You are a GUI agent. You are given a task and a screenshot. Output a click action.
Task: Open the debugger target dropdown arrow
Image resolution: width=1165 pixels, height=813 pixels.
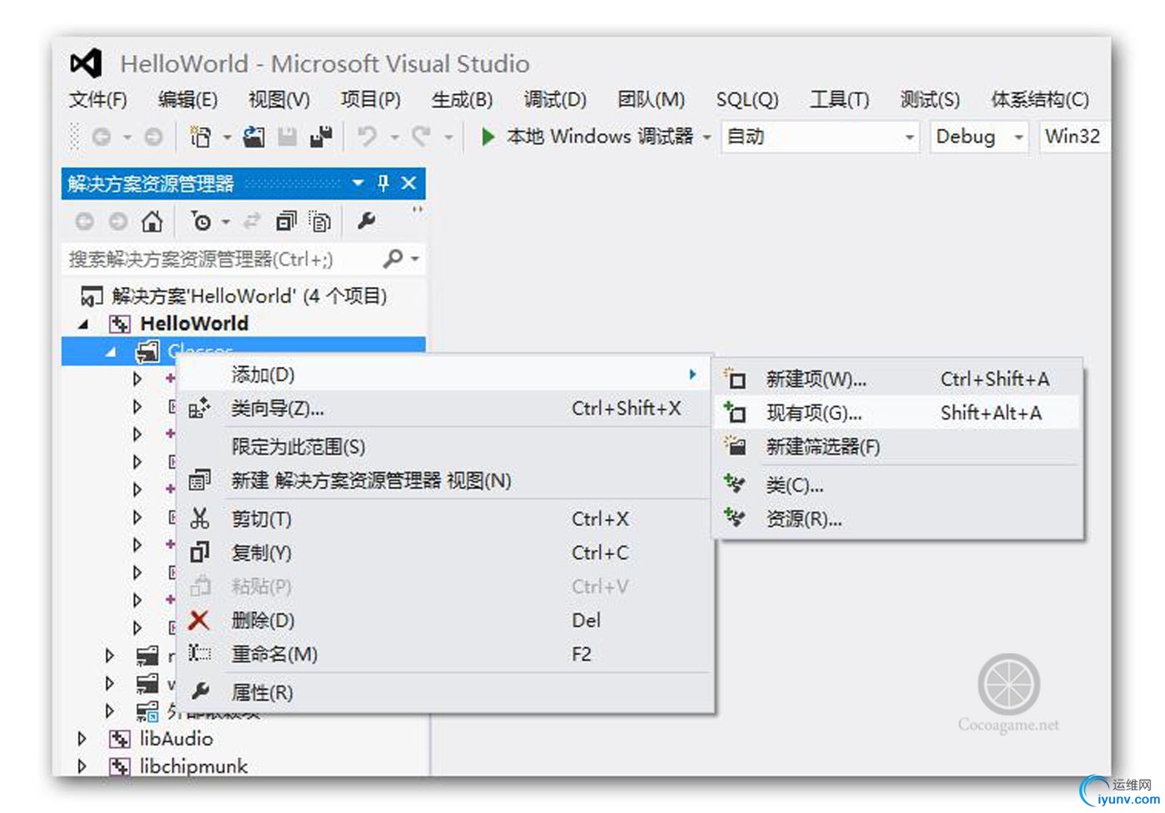point(706,137)
